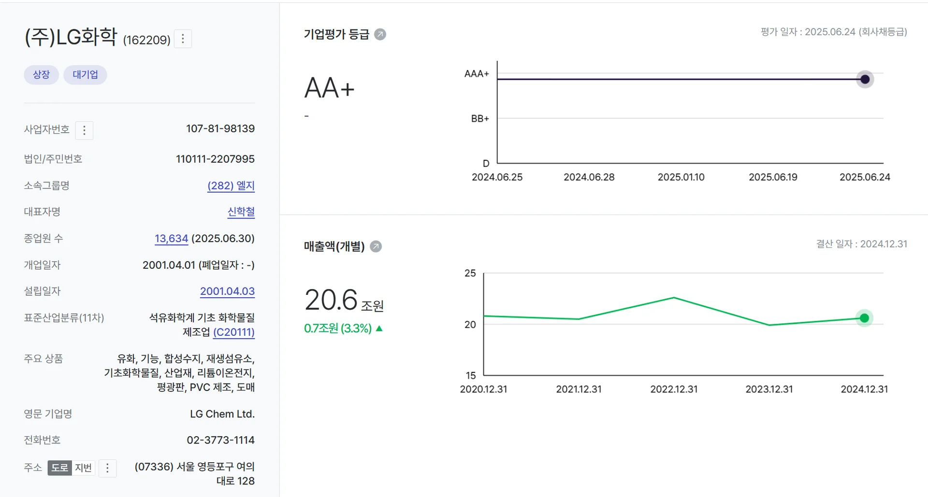Click the 대기업 badge

tap(85, 75)
